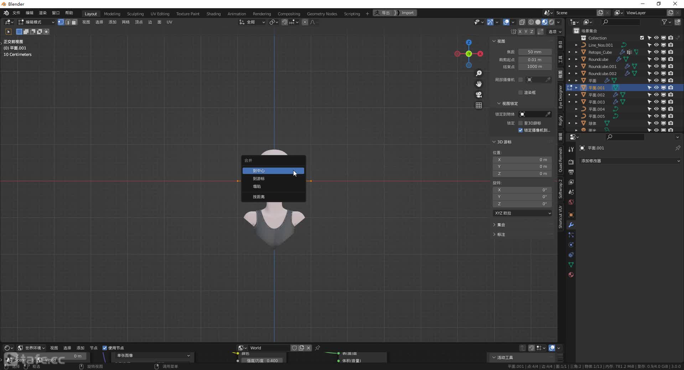684x370 pixels.
Task: Toggle 至3D游标 lock checkbox
Action: coord(520,123)
